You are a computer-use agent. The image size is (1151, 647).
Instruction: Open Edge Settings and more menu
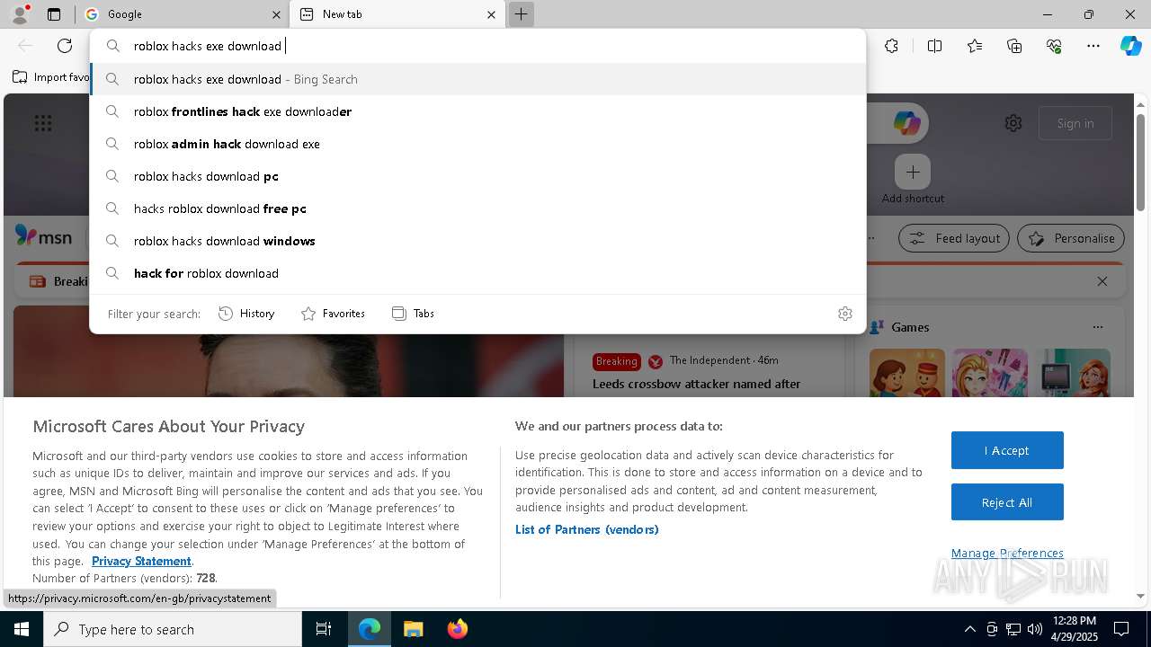click(x=1093, y=46)
